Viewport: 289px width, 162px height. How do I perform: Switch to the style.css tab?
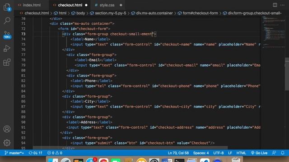coord(107,5)
